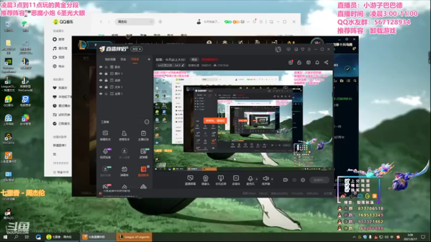This screenshot has width=431, height=242.
Task: Toggle lock on 战绩 source layer
Action: point(106,80)
